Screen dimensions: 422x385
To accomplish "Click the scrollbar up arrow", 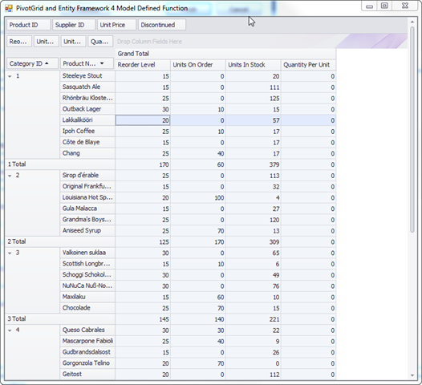I will (x=412, y=22).
